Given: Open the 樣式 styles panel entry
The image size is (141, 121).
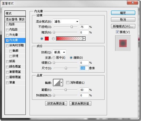Looking at the screenshot, I should [x=15, y=13].
